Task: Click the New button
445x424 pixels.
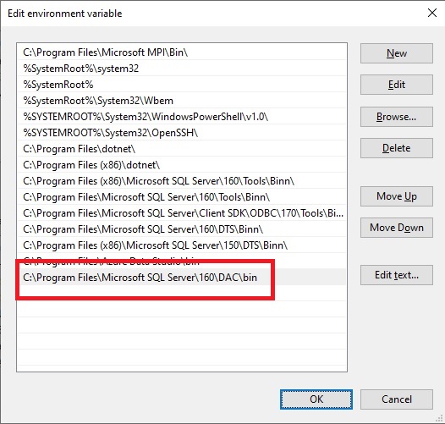Action: pos(397,53)
